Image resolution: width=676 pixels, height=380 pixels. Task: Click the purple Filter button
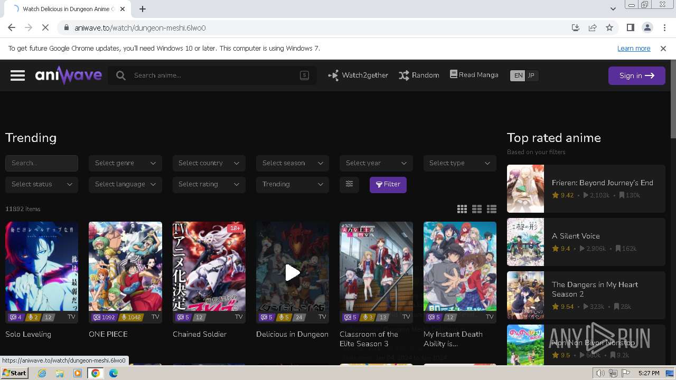click(x=388, y=184)
